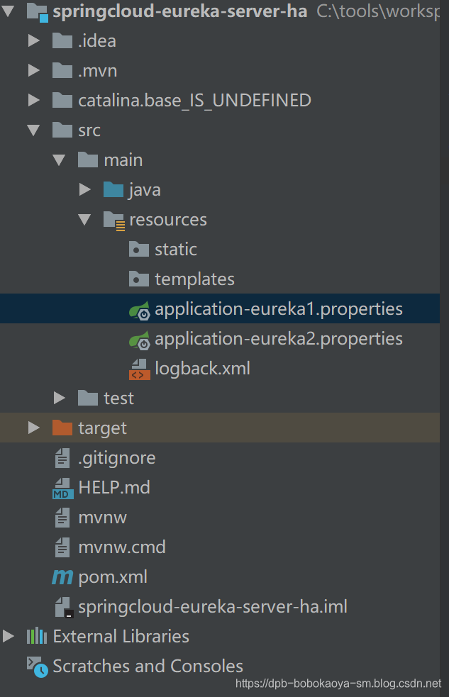Click the test folder icon
The image size is (449, 697).
pyautogui.click(x=87, y=398)
